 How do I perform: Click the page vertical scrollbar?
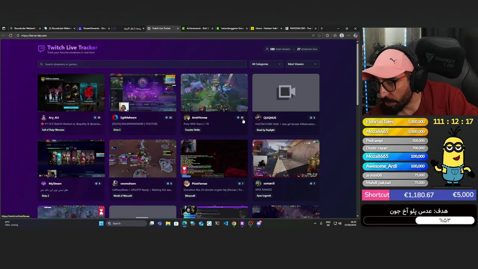coord(357,75)
